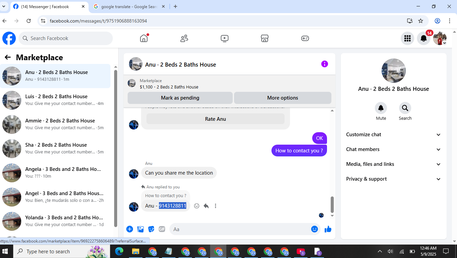Open Chrome tab search dropdown
The height and width of the screenshot is (258, 457).
[x=4, y=6]
